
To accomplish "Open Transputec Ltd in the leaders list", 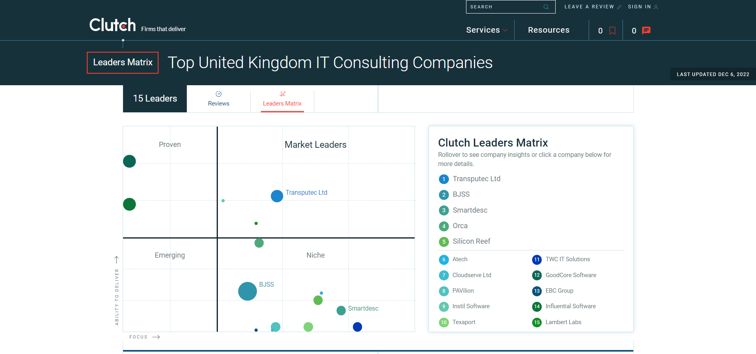I will pos(476,179).
